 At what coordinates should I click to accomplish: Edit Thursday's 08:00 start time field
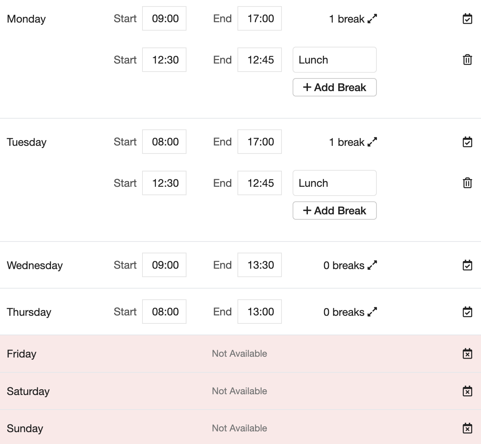point(164,312)
